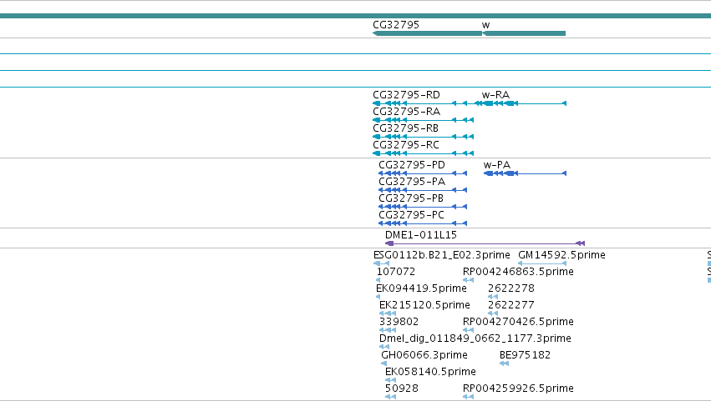Select the CG32795 gene bar
711x401 pixels.
pos(427,33)
